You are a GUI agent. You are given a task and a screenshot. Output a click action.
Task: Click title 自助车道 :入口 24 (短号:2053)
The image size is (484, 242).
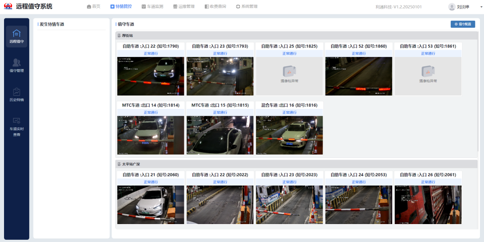click(x=359, y=175)
